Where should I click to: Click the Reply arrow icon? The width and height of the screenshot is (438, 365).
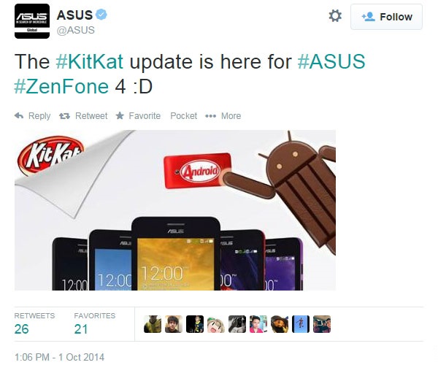tap(19, 115)
